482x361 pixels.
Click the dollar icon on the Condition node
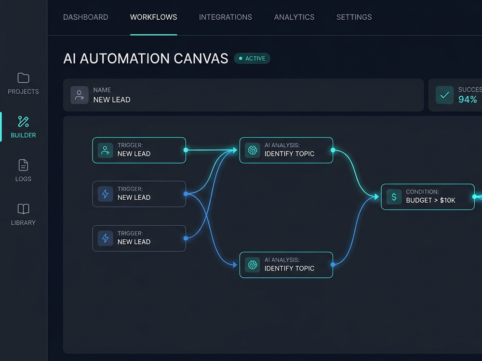(394, 197)
